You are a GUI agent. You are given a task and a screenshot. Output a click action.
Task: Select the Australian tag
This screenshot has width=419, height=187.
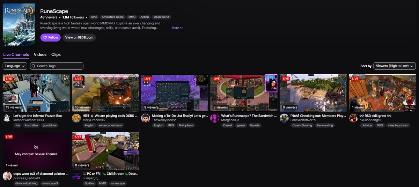(x=31, y=125)
